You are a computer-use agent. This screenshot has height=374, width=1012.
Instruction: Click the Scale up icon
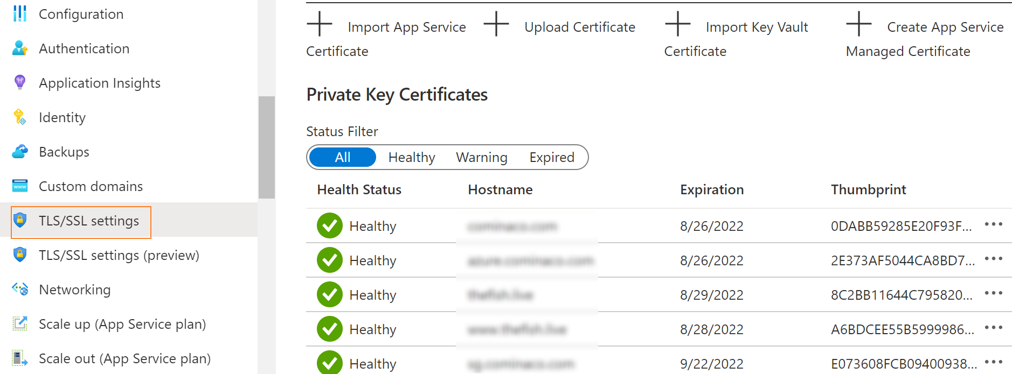pos(20,324)
